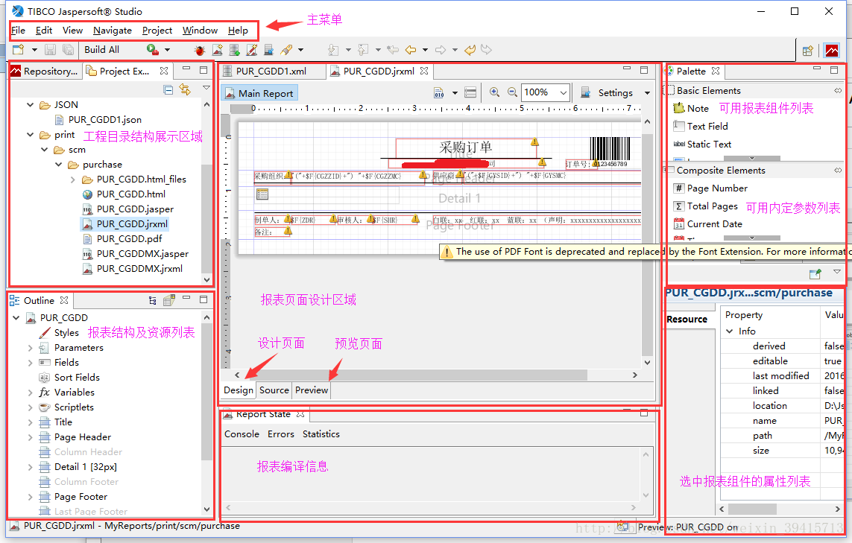
Task: Open the Project menu
Action: 157,31
